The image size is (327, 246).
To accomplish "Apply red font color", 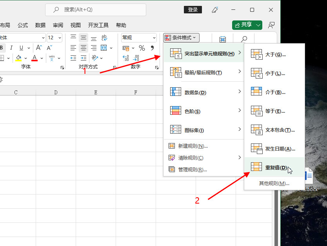I will [35, 58].
